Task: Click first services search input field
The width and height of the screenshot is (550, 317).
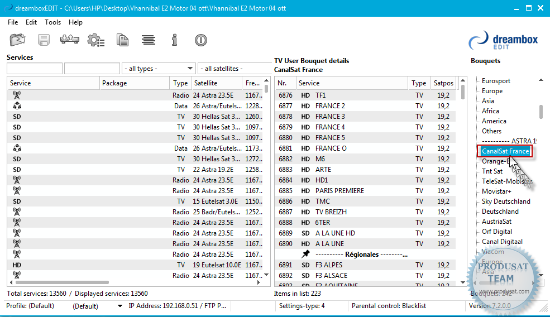Action: tap(35, 69)
